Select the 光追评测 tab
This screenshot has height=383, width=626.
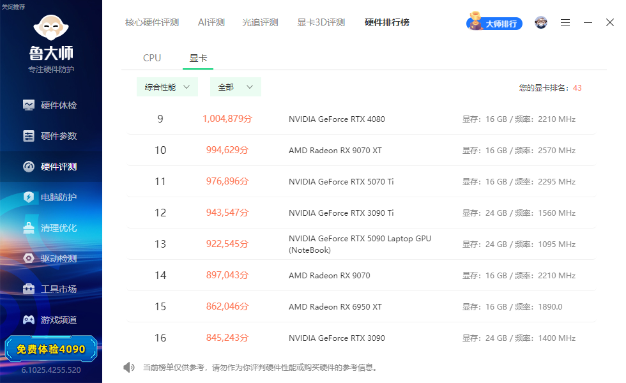(261, 23)
